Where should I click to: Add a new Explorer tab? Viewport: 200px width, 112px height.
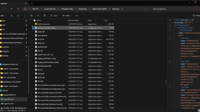tap(32, 3)
